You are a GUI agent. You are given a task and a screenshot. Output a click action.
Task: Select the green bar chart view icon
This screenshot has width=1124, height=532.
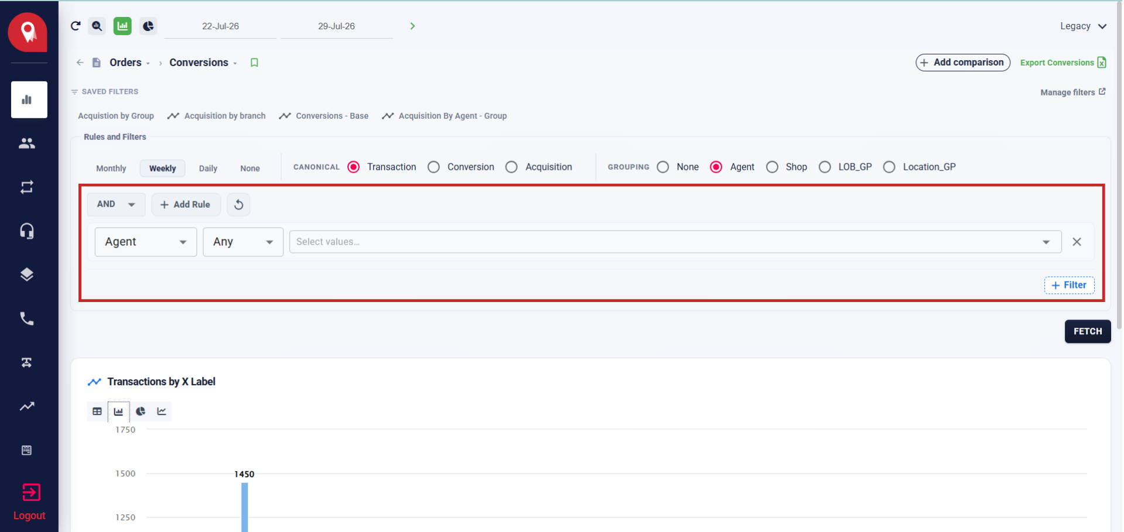coord(122,26)
